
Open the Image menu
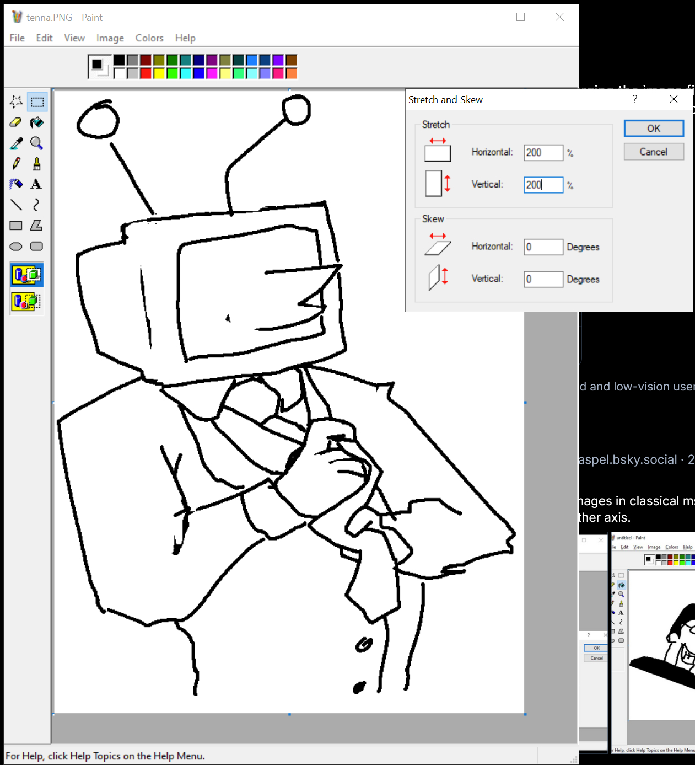pos(110,38)
